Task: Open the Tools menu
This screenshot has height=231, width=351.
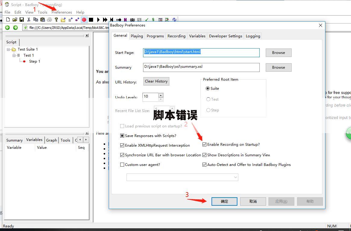Action: pos(42,12)
